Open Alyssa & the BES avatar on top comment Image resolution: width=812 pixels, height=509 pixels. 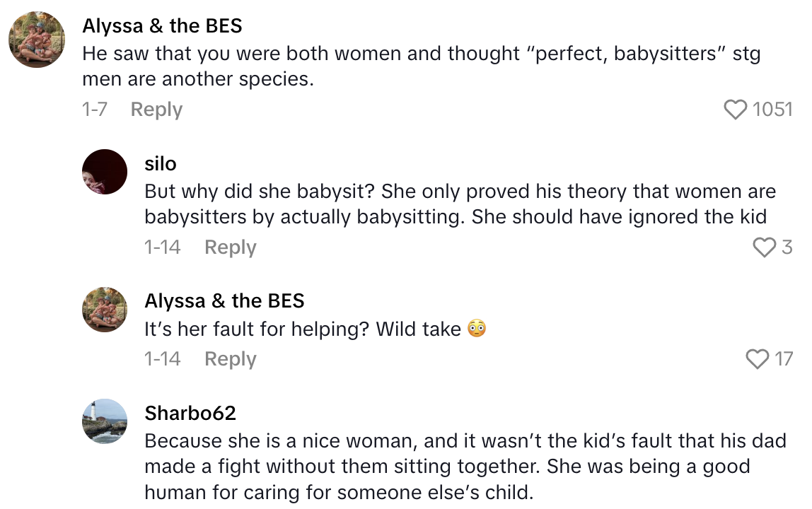tap(37, 40)
